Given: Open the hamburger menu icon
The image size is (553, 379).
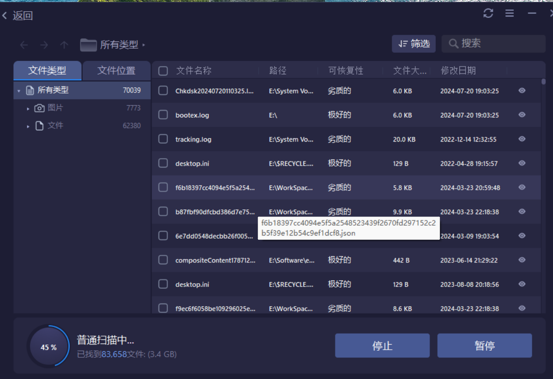Looking at the screenshot, I should [509, 13].
